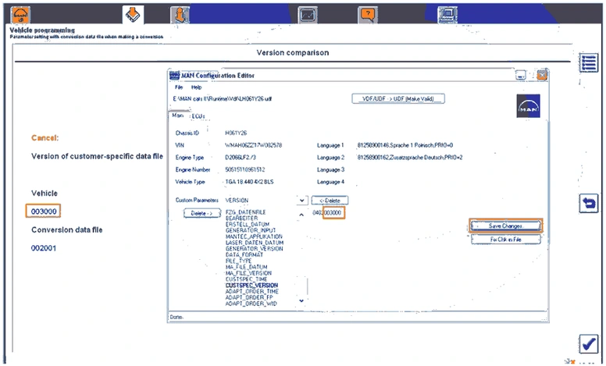Image resolution: width=606 pixels, height=366 pixels.
Task: Open the monitoring graph icon
Action: 308,15
